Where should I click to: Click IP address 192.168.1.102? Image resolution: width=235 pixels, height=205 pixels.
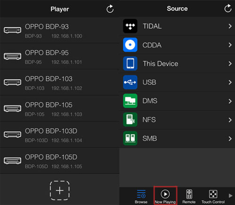coord(67,88)
